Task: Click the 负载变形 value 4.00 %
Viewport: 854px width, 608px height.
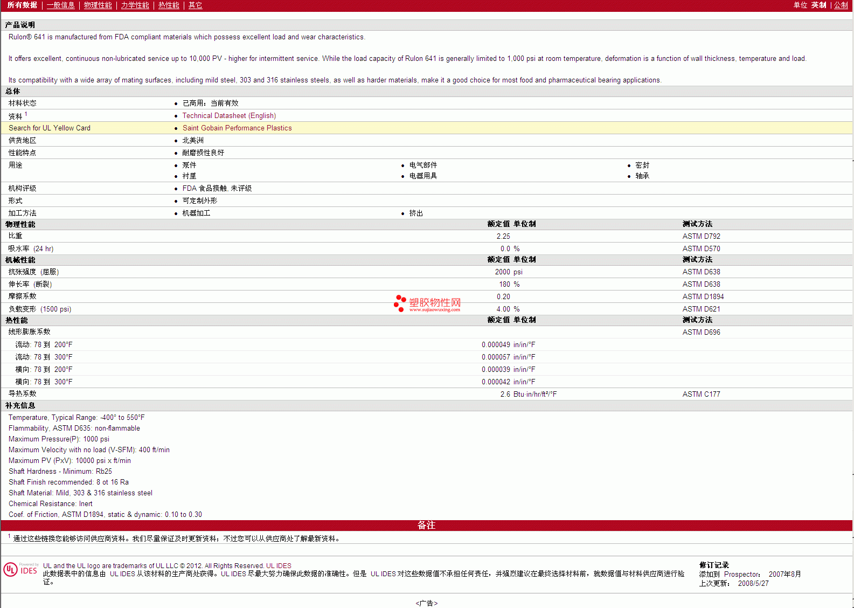Action: click(x=508, y=309)
